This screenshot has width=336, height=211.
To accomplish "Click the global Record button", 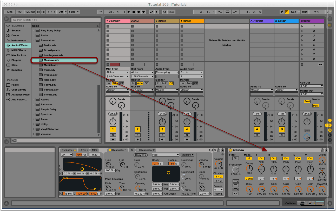I will [139, 12].
